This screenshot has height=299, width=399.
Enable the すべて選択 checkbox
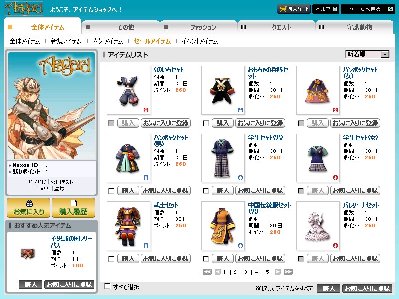107,286
